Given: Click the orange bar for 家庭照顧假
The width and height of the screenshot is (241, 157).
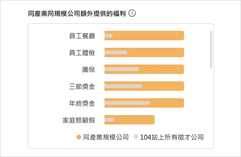Looking at the screenshot, I should click(x=130, y=120).
